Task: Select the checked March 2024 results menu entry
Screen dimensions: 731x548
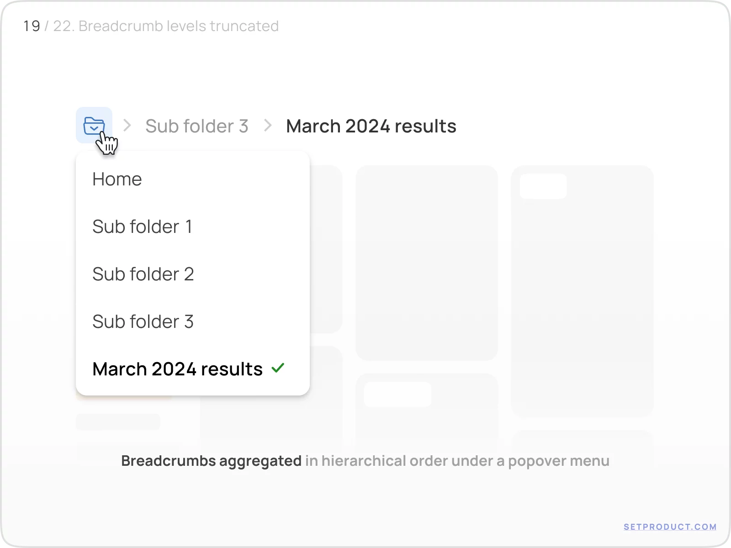Action: [178, 369]
